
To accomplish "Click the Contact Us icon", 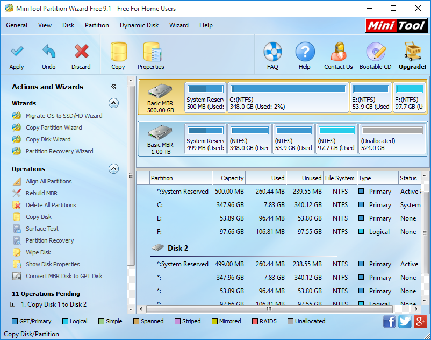I will pos(339,52).
